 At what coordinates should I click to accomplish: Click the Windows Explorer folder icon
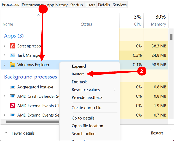(x=12, y=64)
